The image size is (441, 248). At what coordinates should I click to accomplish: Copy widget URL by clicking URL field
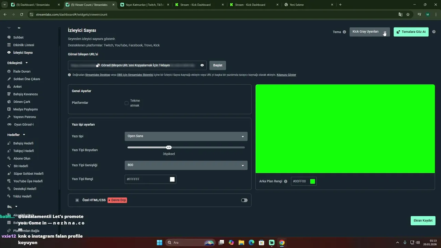[x=137, y=65]
